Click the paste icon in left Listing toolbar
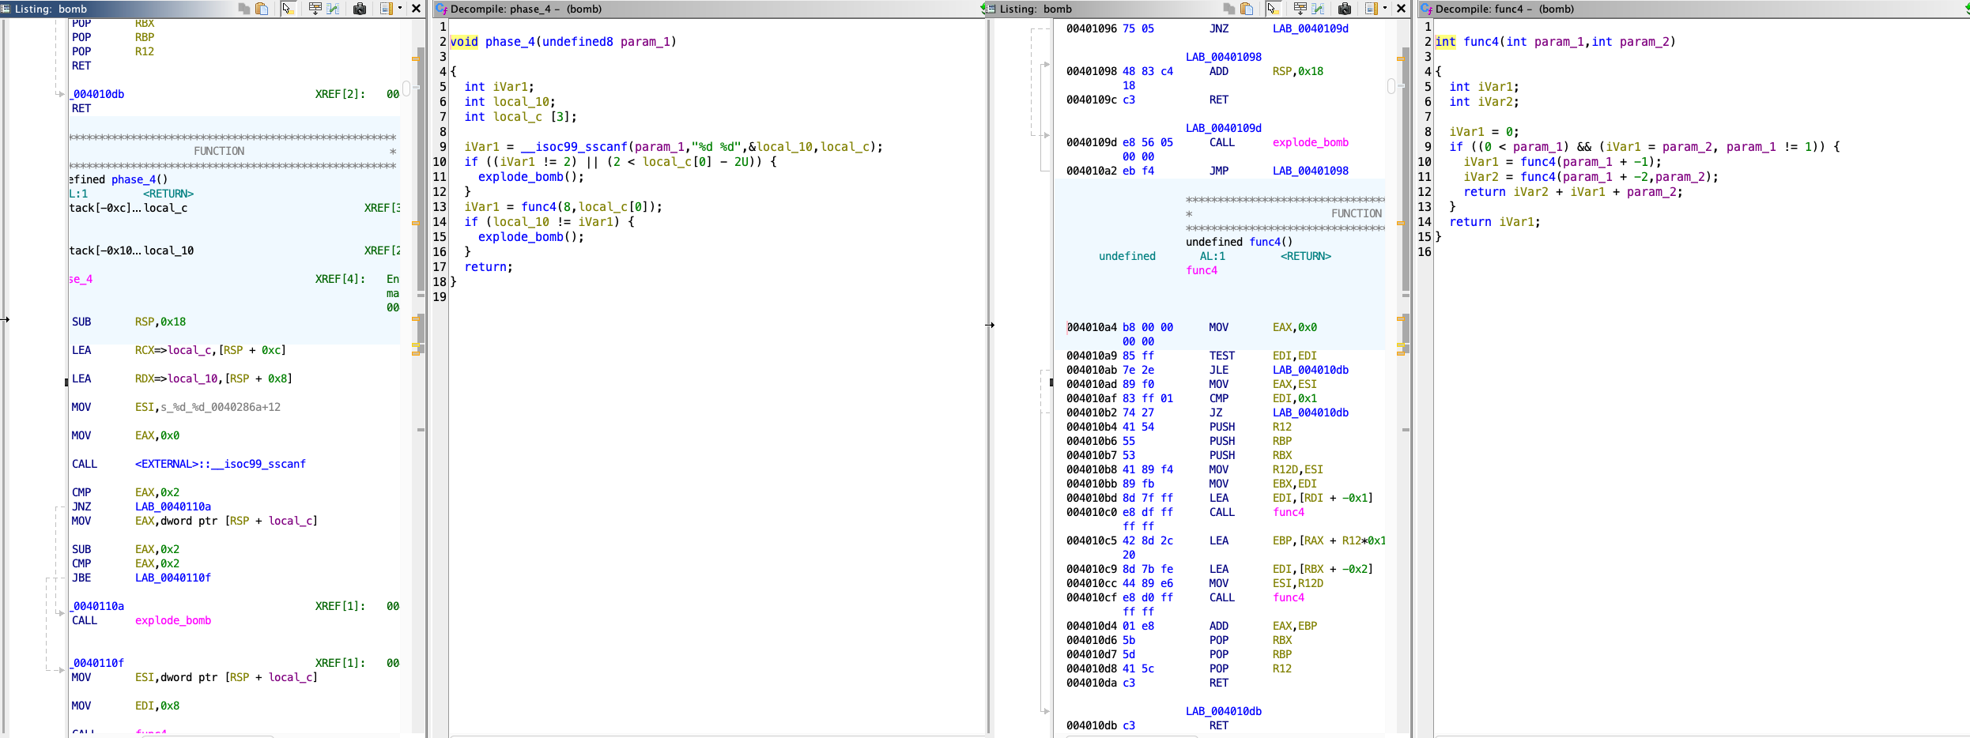This screenshot has height=738, width=1970. tap(262, 9)
